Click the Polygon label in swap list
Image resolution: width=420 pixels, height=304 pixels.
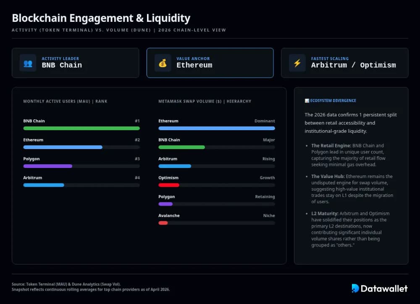167,197
